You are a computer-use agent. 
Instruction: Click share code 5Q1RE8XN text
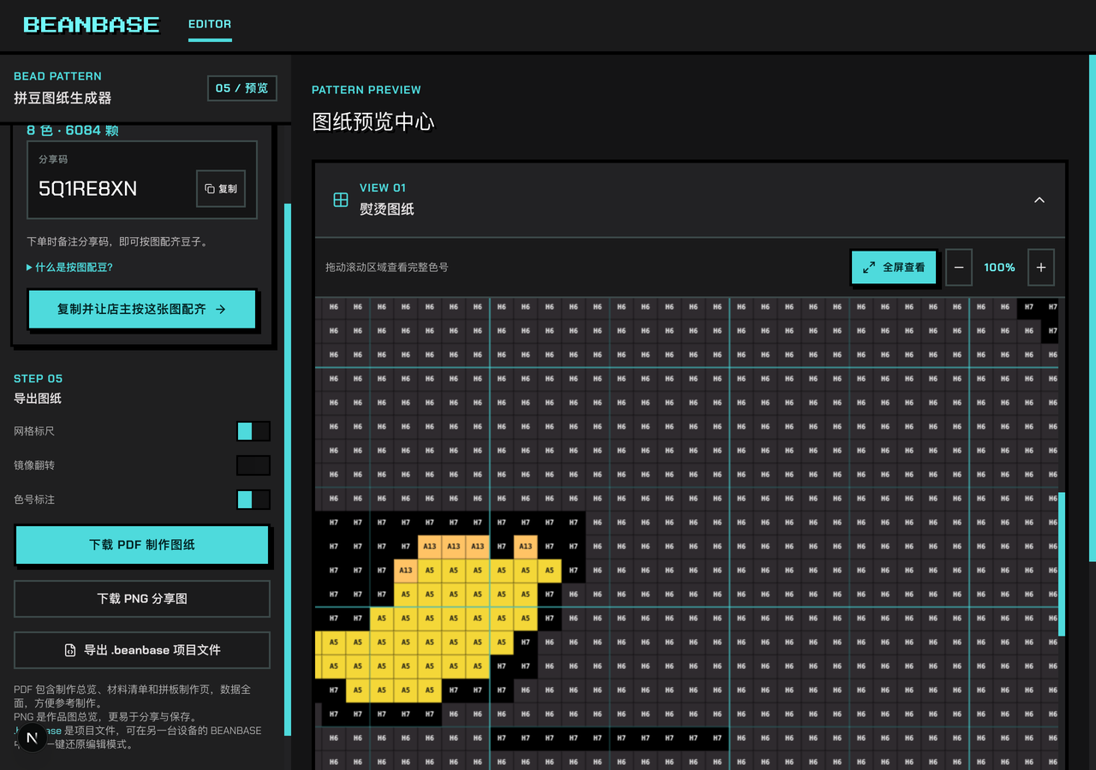click(x=87, y=189)
